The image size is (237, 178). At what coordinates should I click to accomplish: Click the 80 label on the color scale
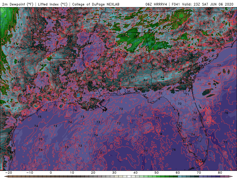[x=220, y=173]
